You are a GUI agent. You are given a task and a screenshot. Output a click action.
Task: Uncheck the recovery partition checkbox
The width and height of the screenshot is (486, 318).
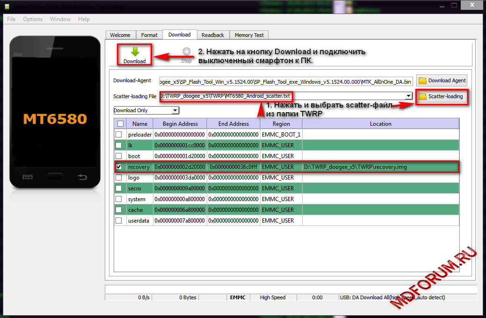point(119,166)
